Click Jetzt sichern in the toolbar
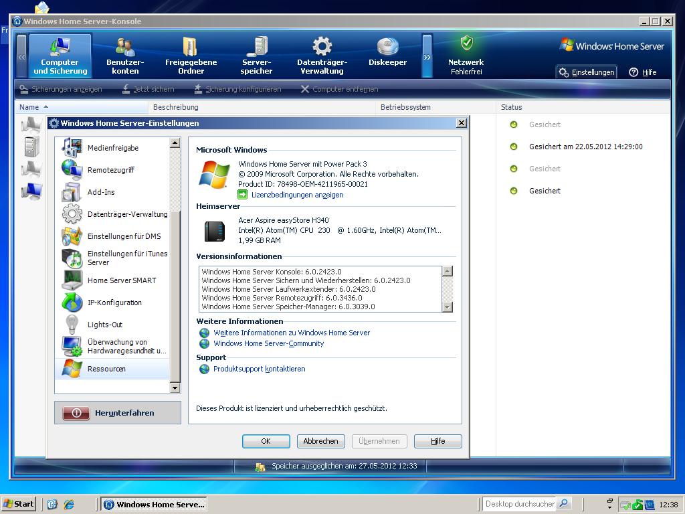685x514 pixels. point(148,89)
